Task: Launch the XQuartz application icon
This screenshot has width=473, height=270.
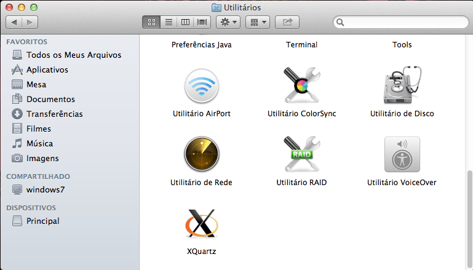Action: (201, 223)
